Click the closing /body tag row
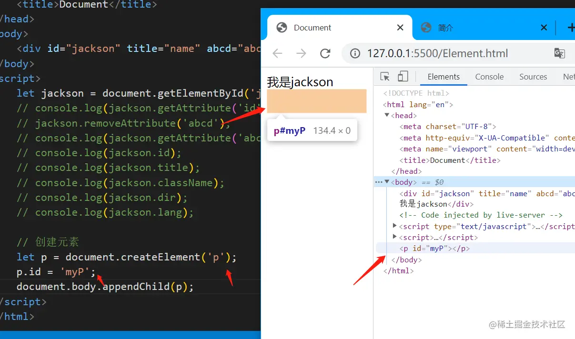Viewport: 575px width, 339px height. (x=406, y=259)
